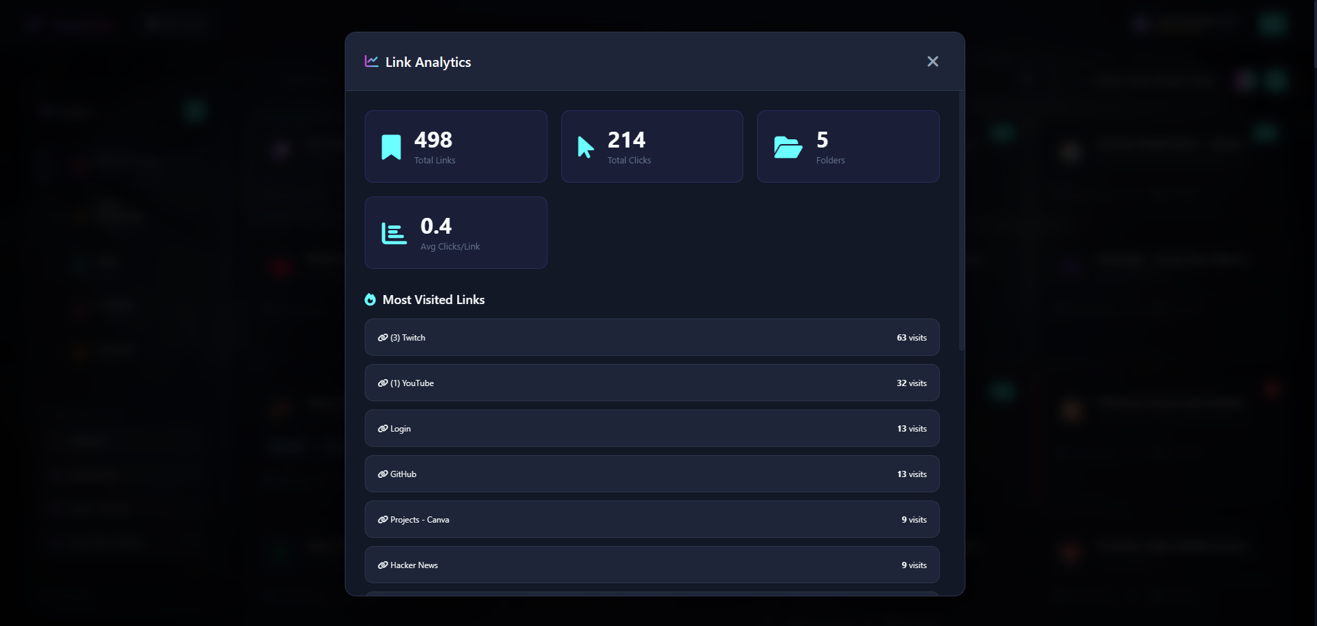Open the GitHub link entry
This screenshot has height=626, width=1317.
pos(652,474)
